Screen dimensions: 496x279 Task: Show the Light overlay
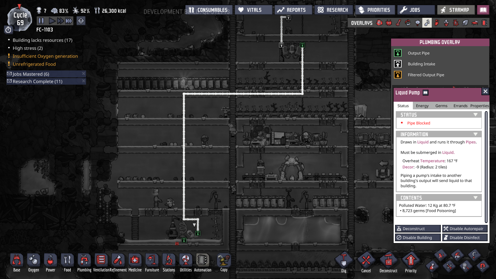(418, 23)
